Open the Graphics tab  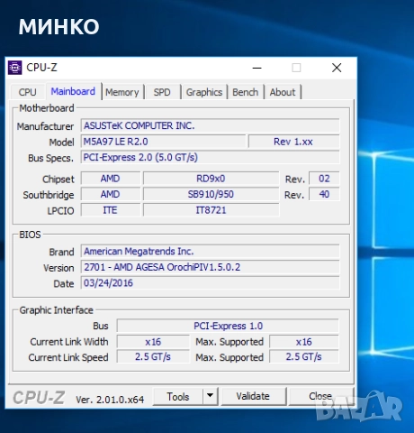click(204, 92)
